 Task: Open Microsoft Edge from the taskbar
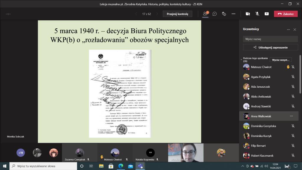[x=121, y=166]
